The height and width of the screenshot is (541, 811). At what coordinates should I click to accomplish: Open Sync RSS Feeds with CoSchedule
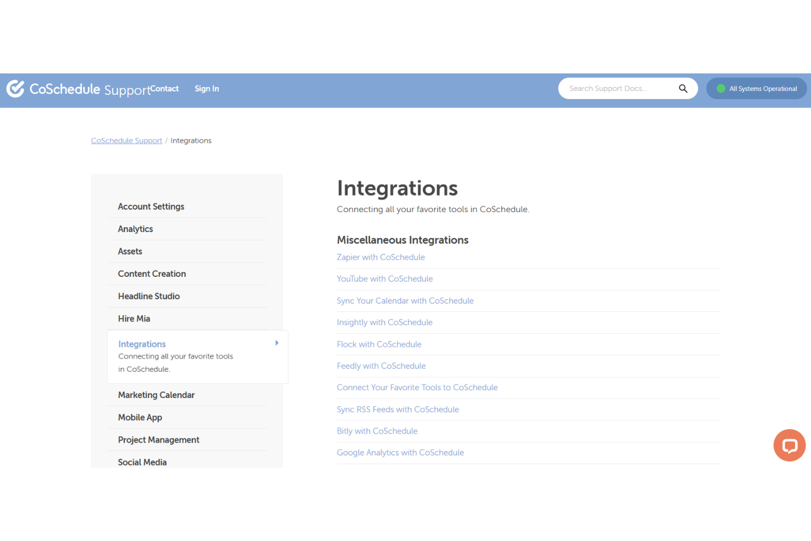[398, 409]
